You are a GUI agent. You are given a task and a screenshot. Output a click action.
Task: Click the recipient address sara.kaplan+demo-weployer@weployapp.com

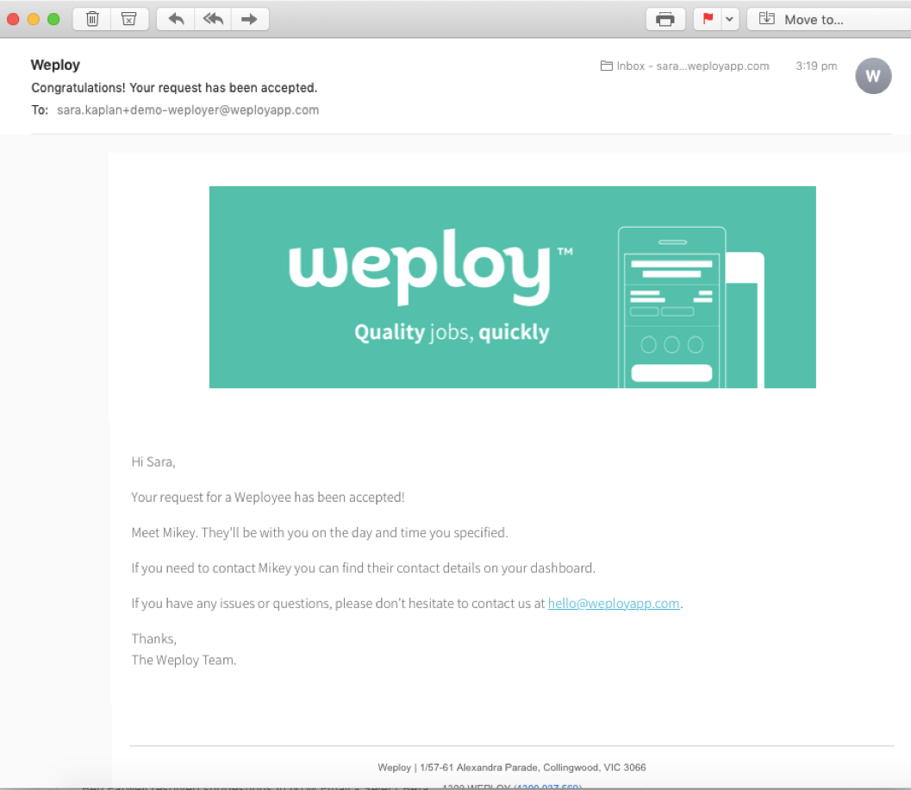[188, 110]
